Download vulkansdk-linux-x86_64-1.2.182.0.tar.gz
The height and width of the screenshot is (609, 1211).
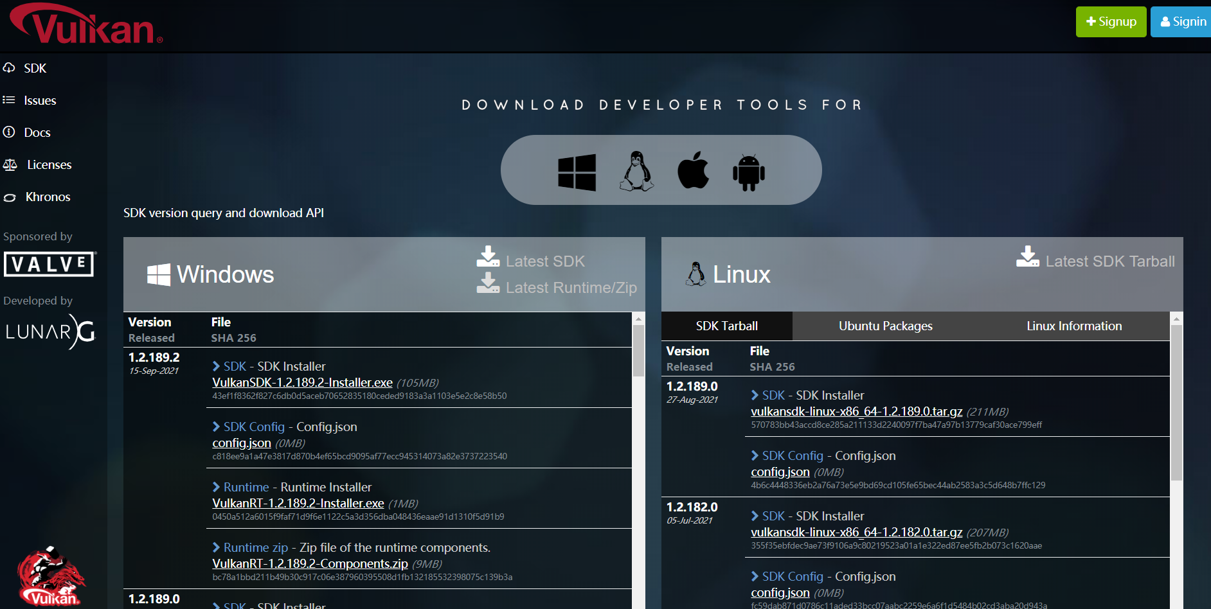pos(857,532)
